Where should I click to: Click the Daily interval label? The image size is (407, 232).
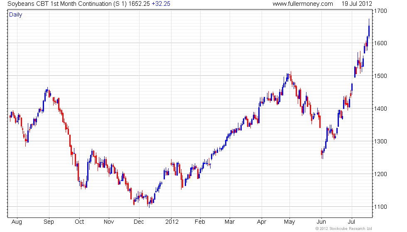click(16, 15)
